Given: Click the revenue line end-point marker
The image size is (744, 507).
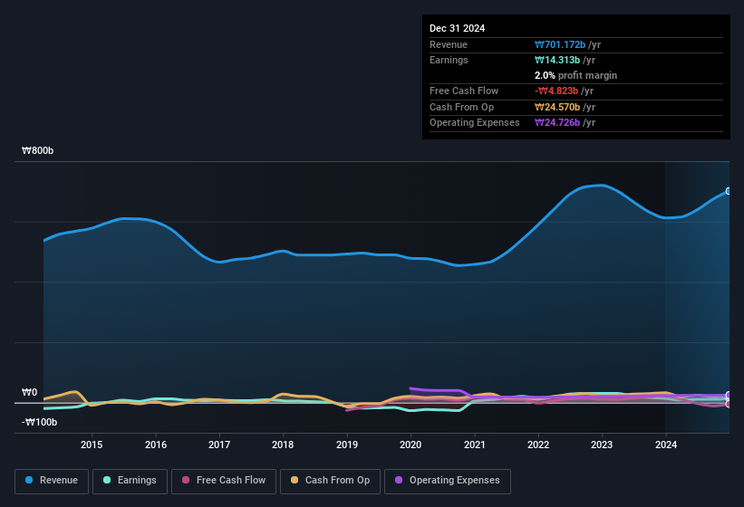Looking at the screenshot, I should 729,191.
